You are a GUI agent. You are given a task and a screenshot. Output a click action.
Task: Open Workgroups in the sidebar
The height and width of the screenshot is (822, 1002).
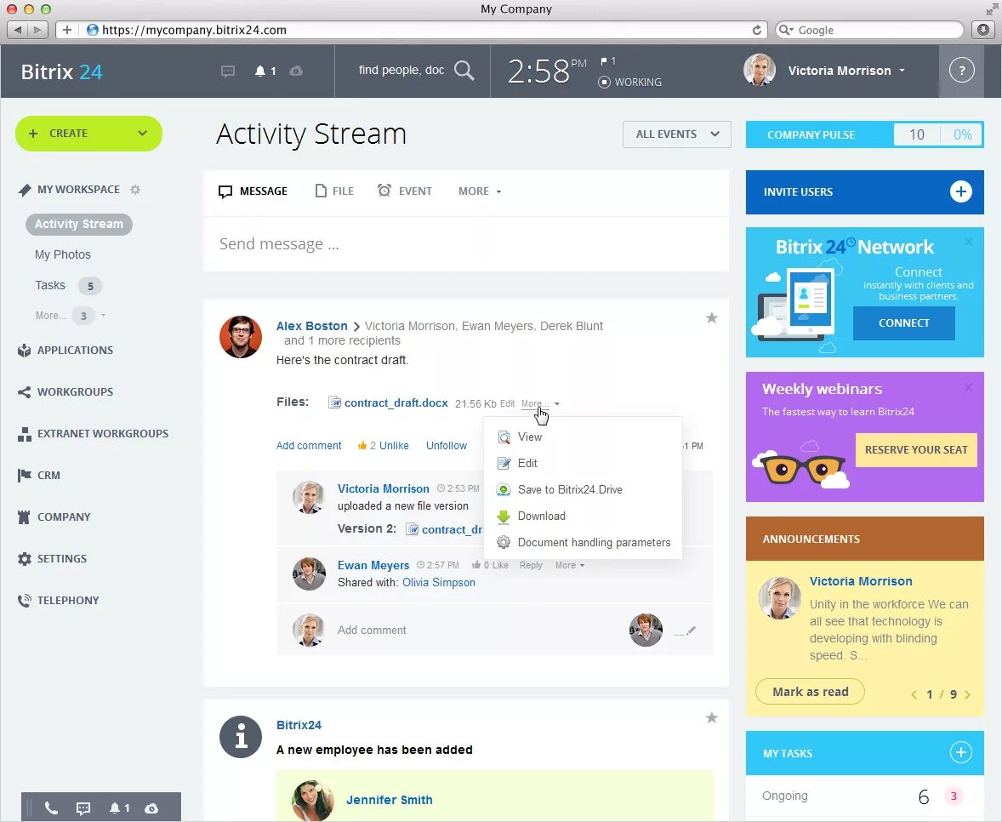pyautogui.click(x=75, y=391)
